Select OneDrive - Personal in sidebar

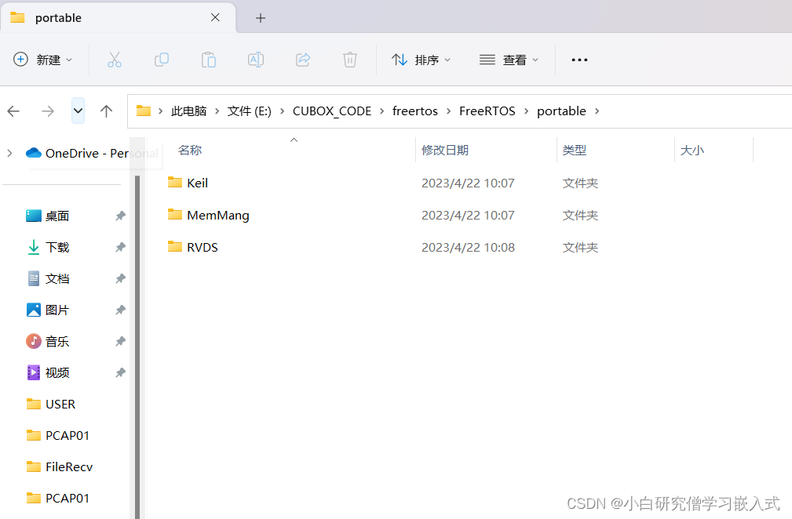91,153
